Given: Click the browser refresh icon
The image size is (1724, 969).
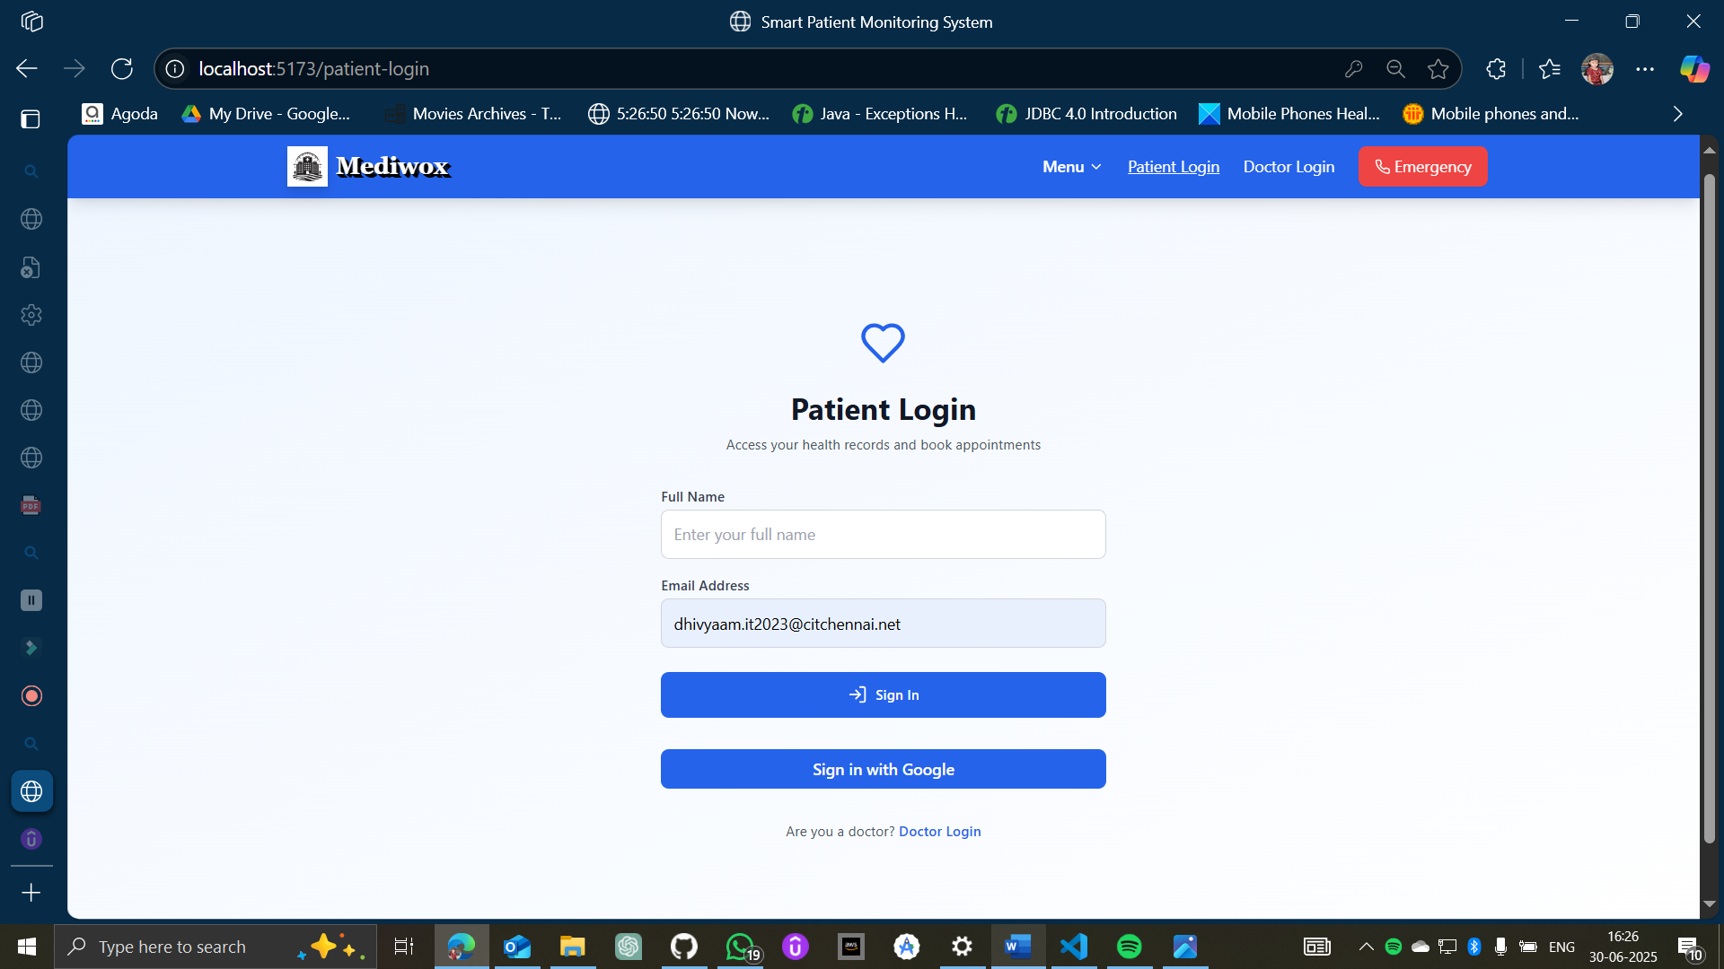Looking at the screenshot, I should [x=122, y=69].
